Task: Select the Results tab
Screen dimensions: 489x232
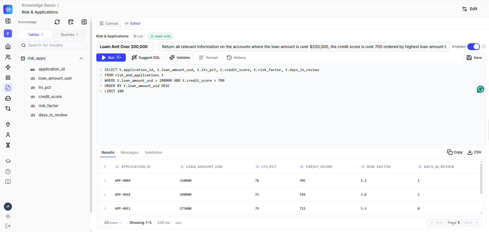Action: pyautogui.click(x=108, y=152)
